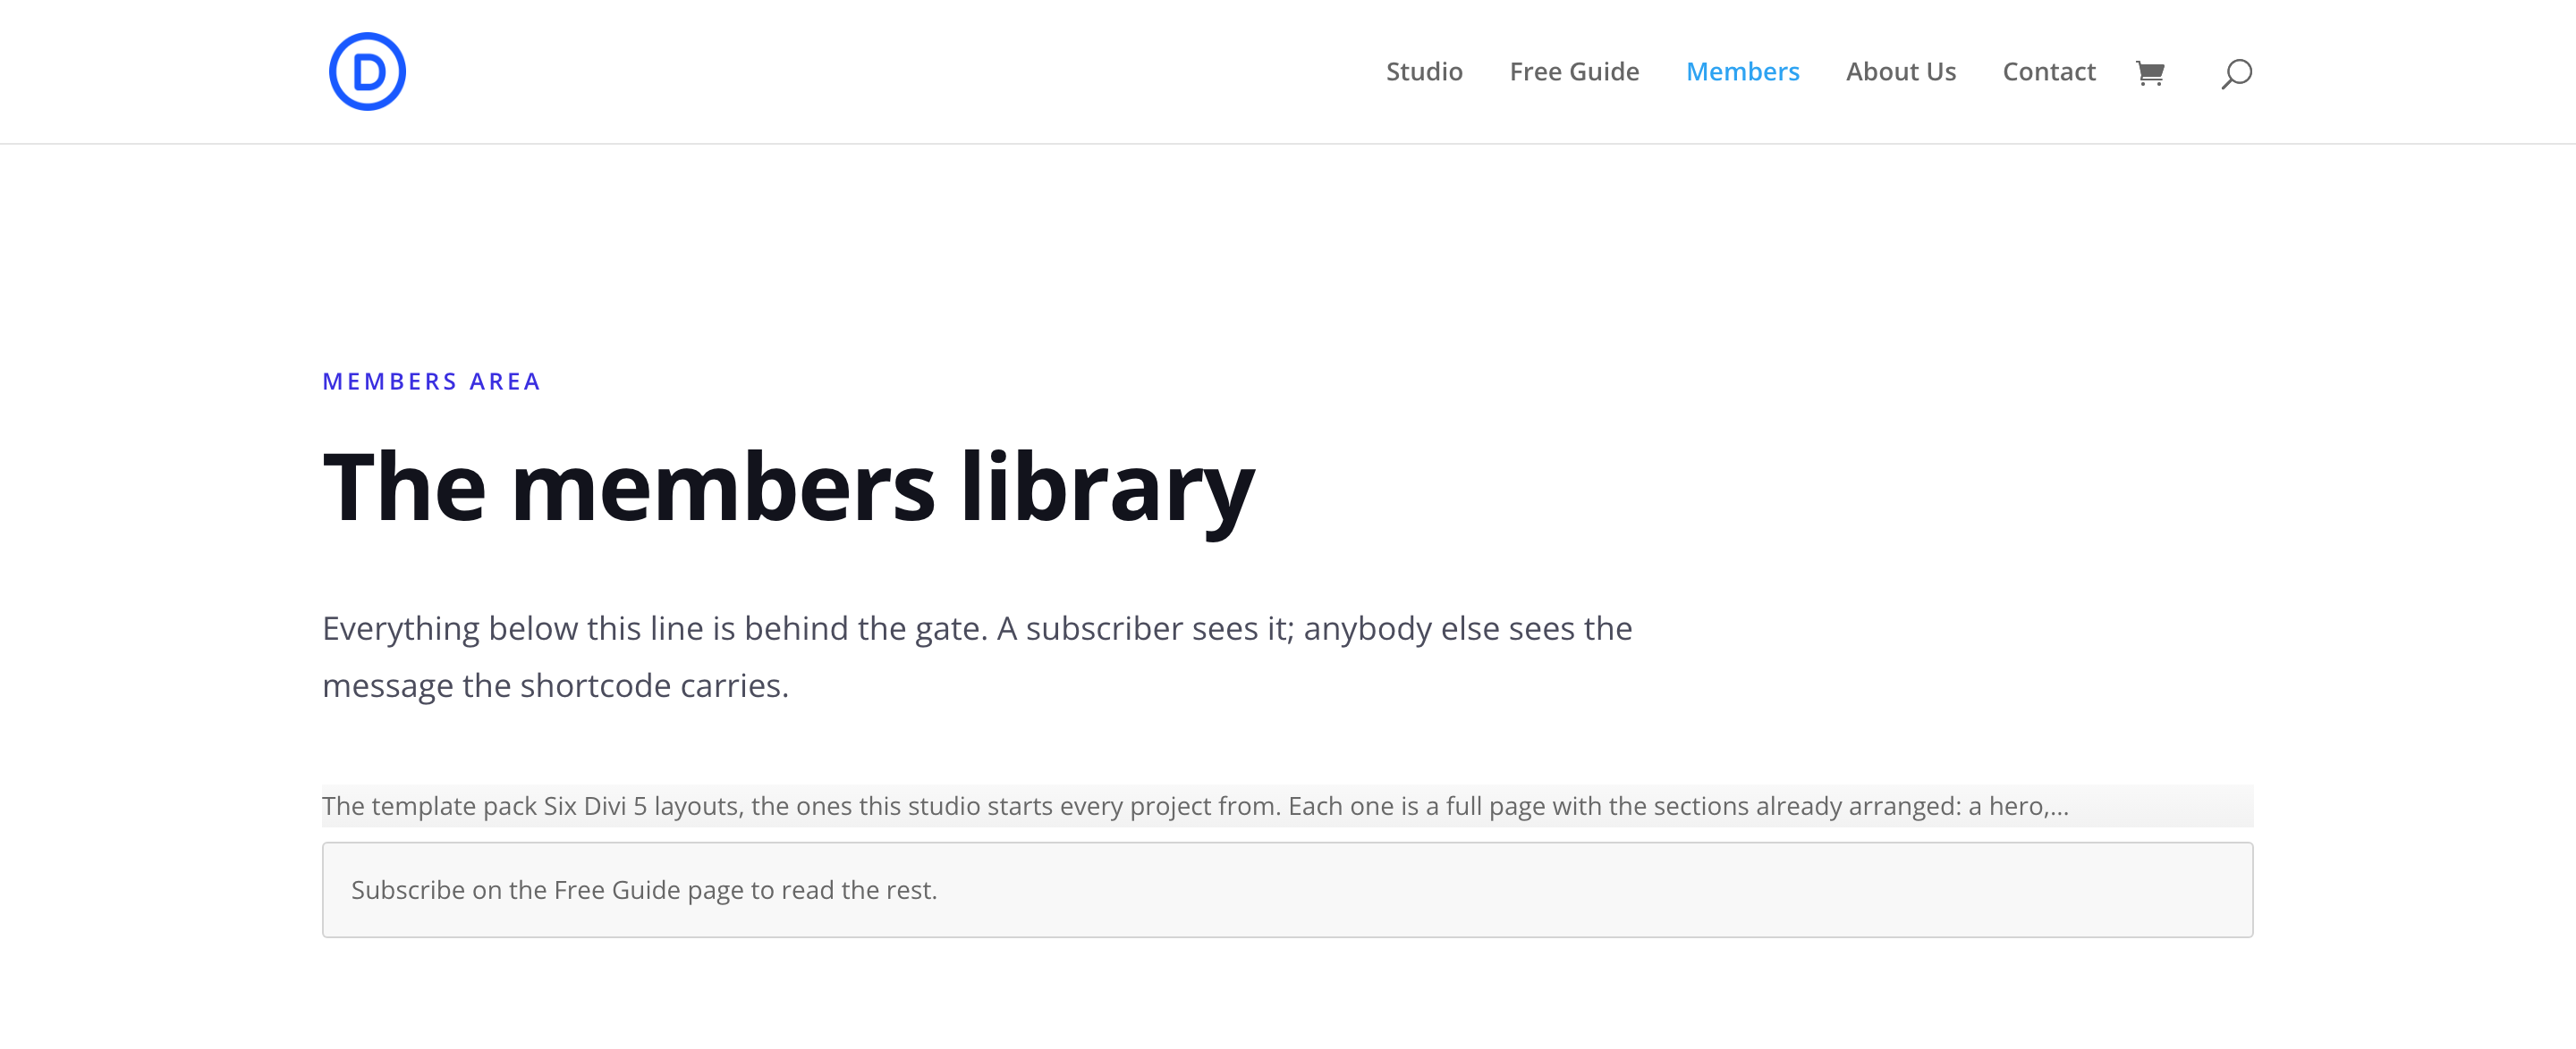The height and width of the screenshot is (1049, 2576).
Task: Go to the Studio menu item
Action: (x=1424, y=72)
